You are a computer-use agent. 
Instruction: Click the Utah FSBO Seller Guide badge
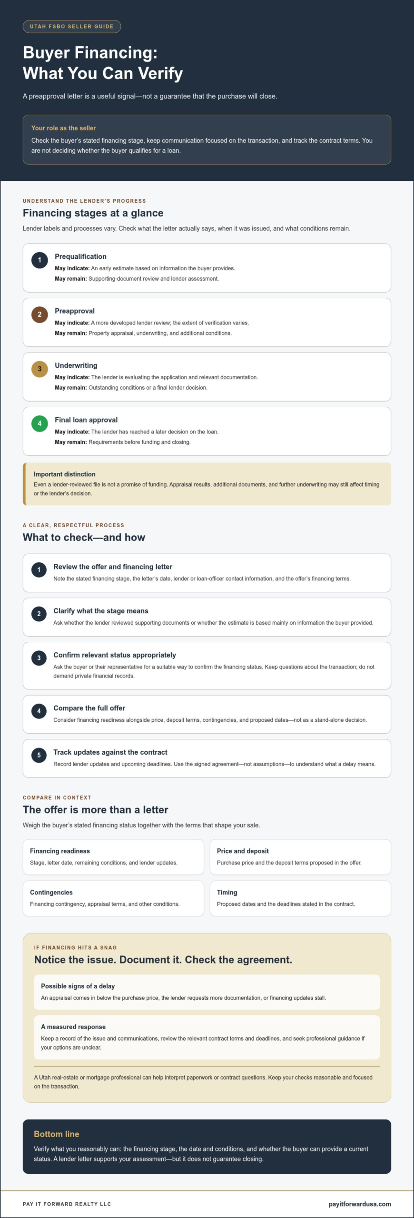(x=72, y=26)
